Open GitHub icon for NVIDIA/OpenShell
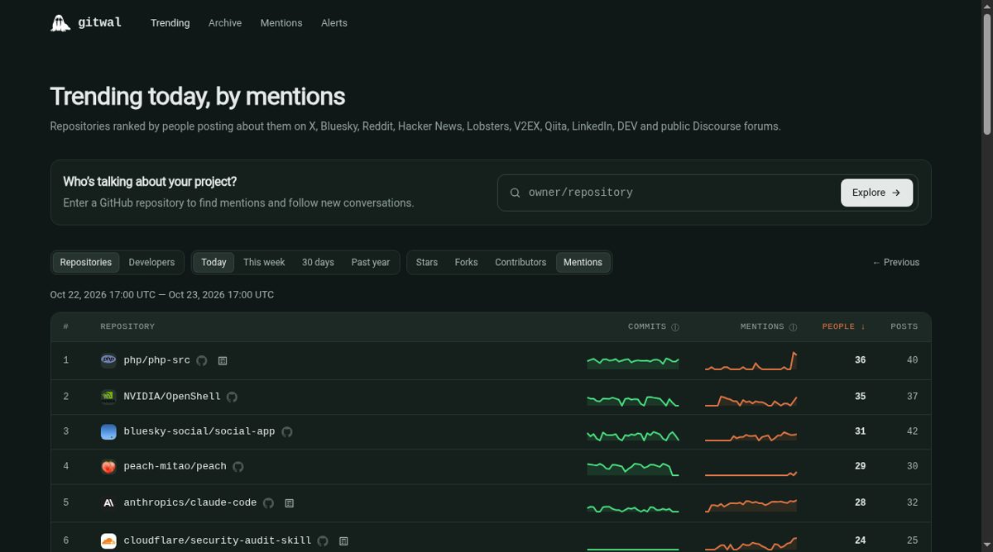Screen dimensions: 993x552 [x=232, y=397]
